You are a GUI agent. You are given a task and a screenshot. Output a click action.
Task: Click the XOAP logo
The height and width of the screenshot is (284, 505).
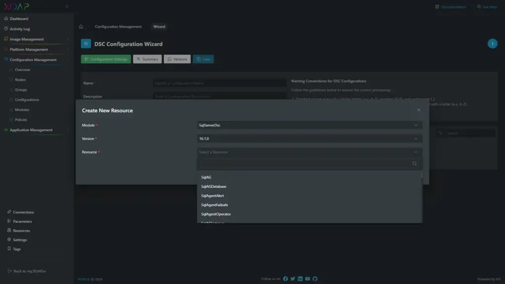coord(16,6)
